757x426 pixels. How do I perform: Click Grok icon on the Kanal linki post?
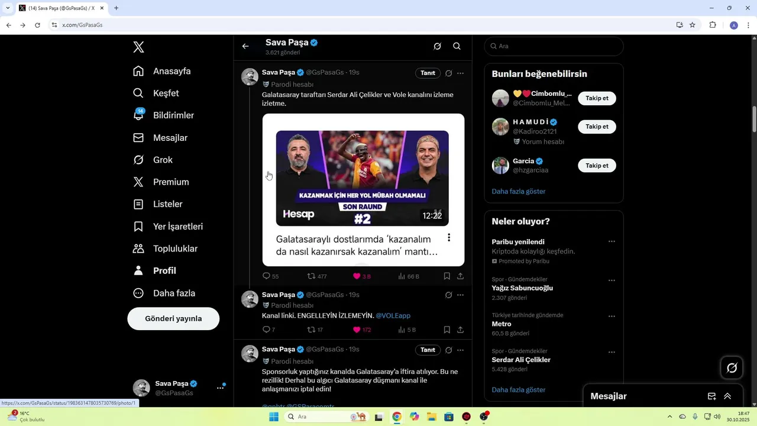click(x=449, y=295)
